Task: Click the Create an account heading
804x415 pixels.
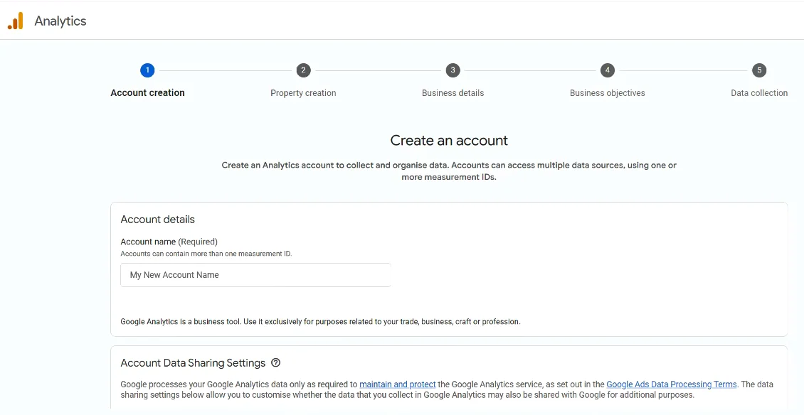Action: coord(449,141)
